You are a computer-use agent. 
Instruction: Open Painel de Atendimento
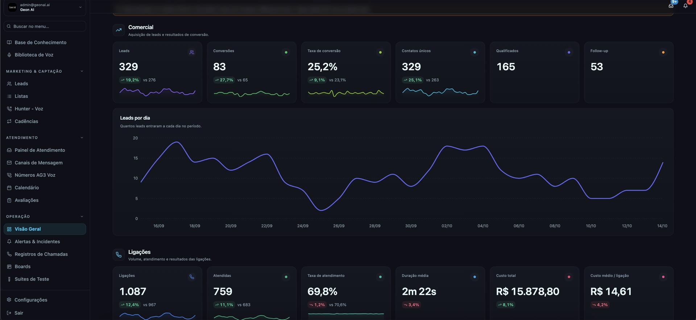point(45,150)
